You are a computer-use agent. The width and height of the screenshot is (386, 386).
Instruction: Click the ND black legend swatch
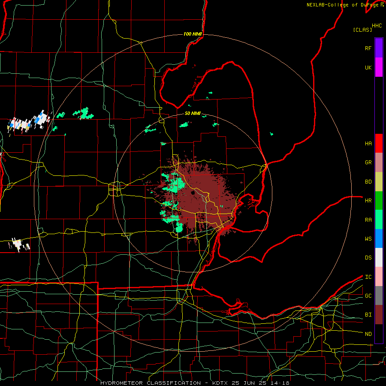point(379,334)
